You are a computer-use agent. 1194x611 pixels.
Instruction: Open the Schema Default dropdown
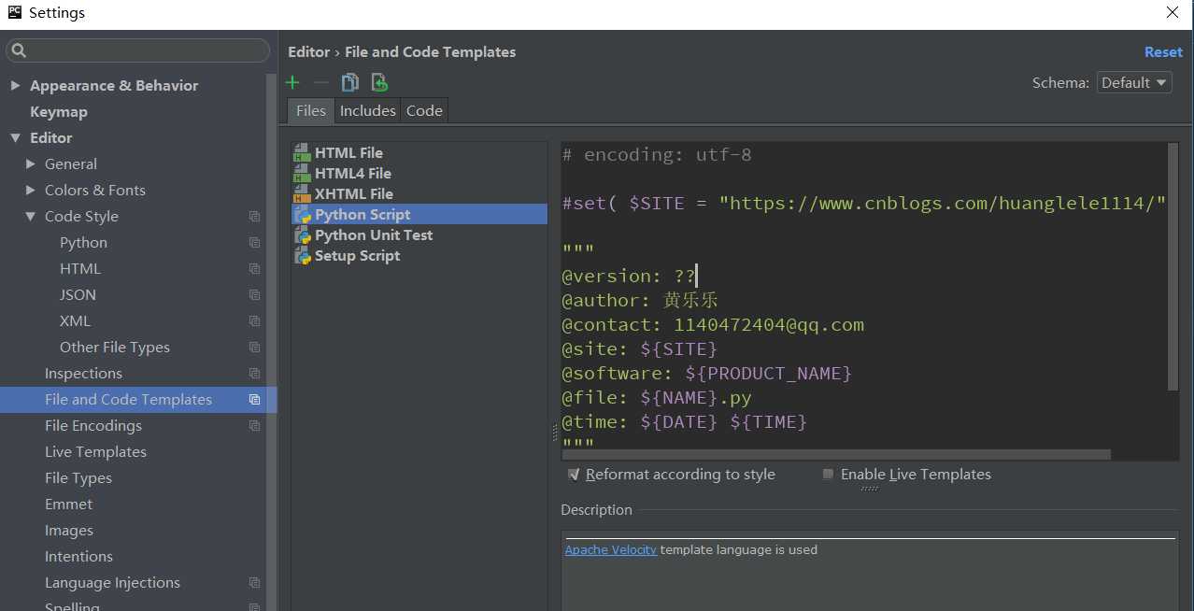pyautogui.click(x=1134, y=82)
